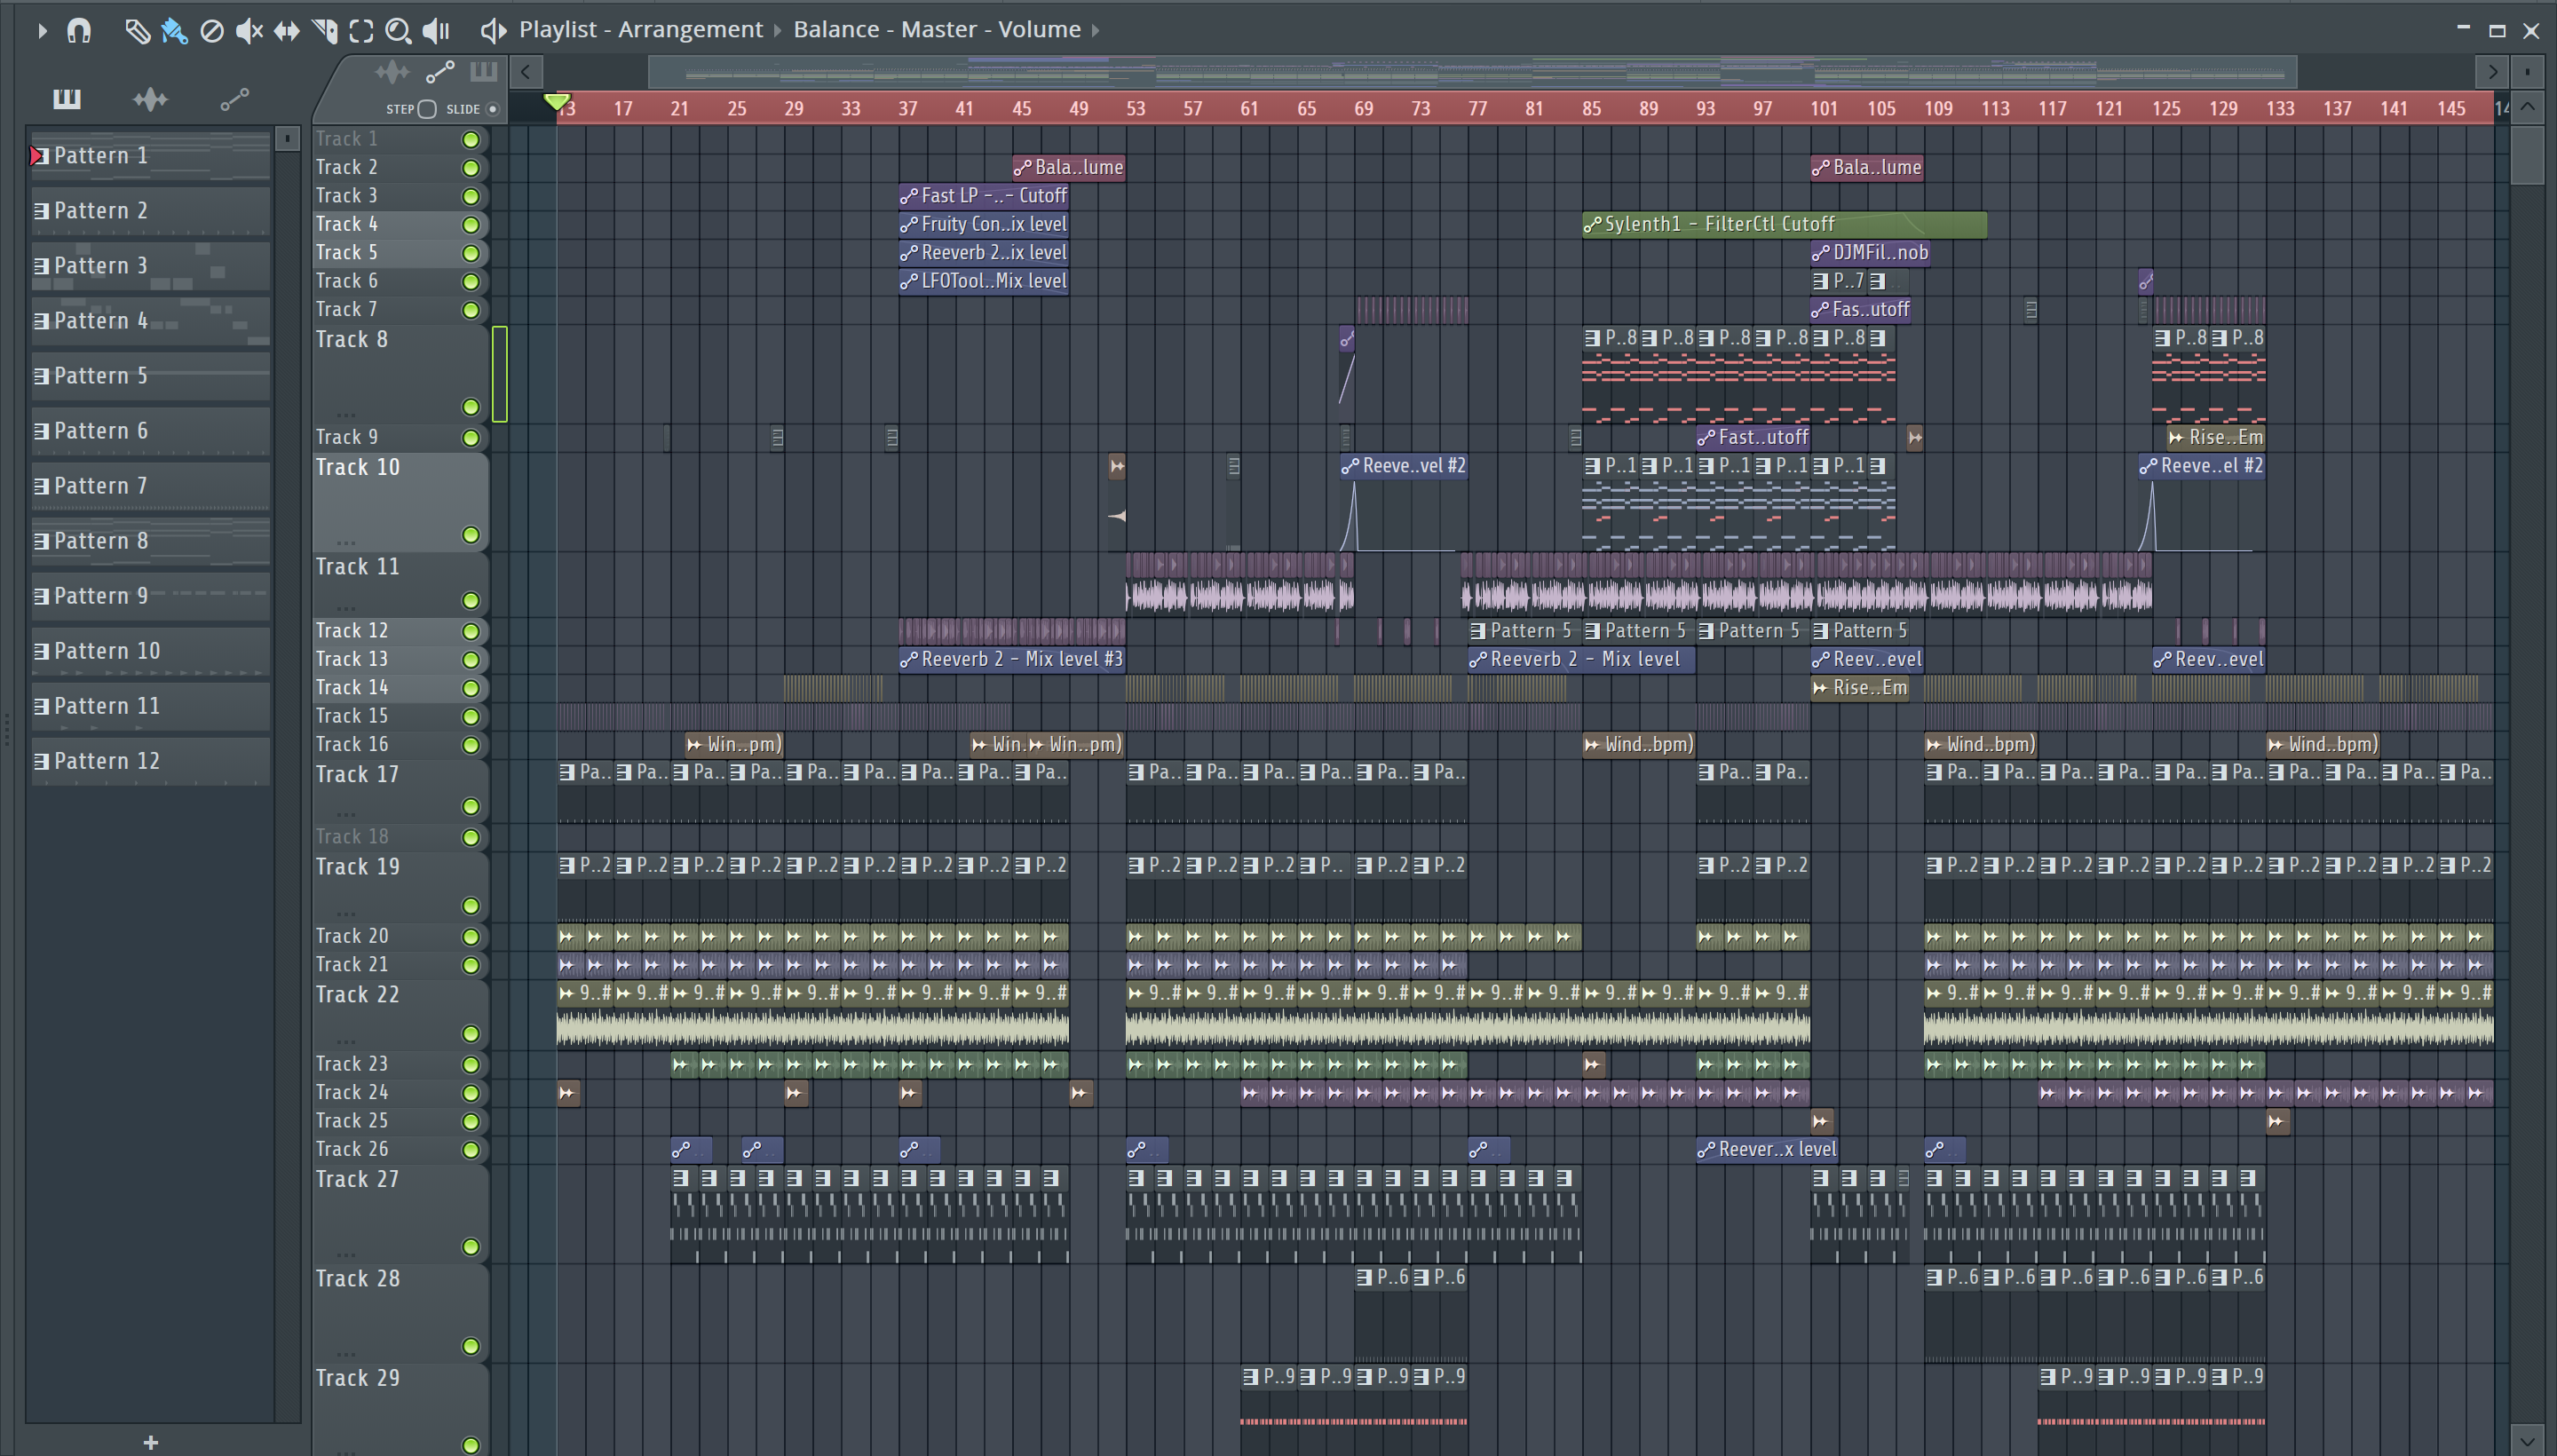Open the playlist options menu arrow

tap(42, 31)
